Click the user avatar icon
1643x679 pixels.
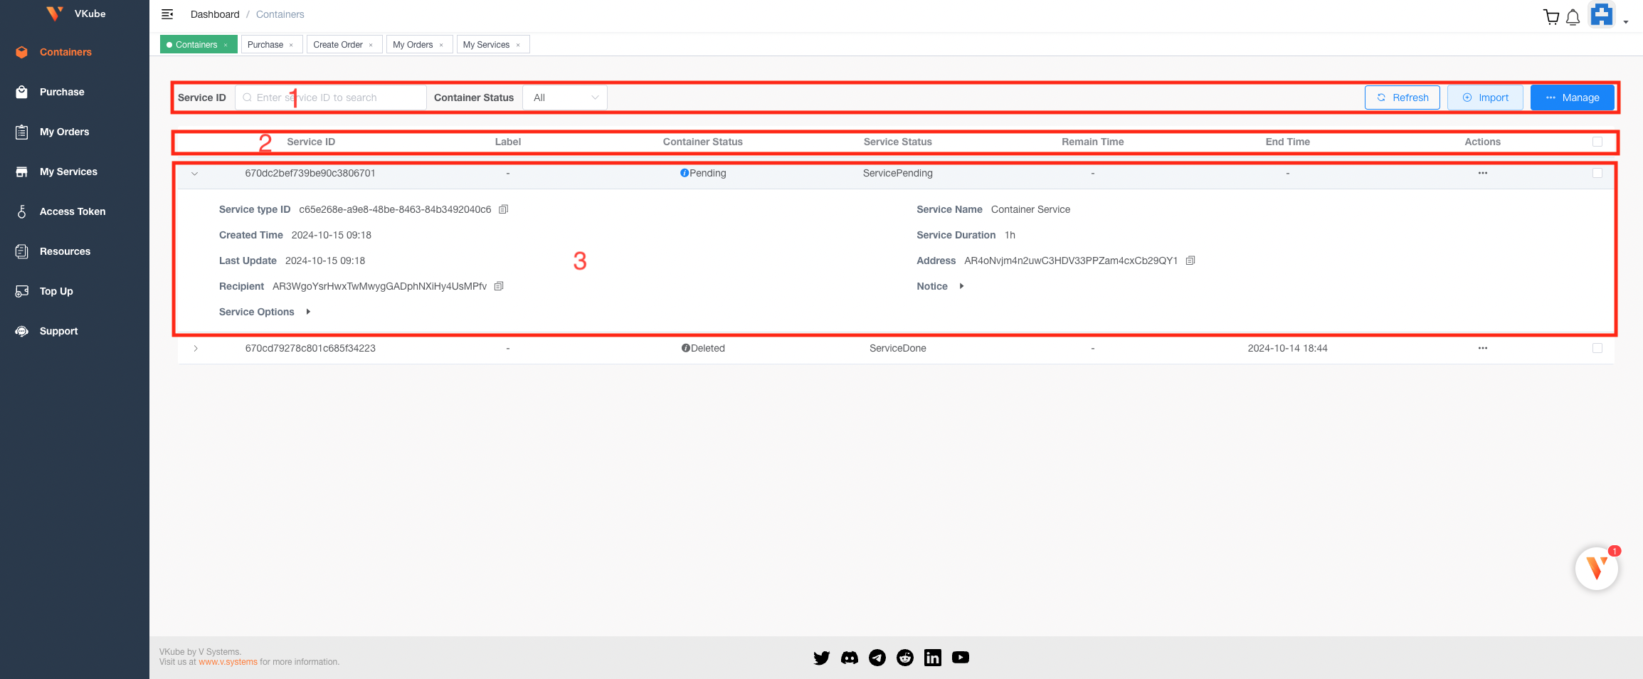pos(1602,15)
